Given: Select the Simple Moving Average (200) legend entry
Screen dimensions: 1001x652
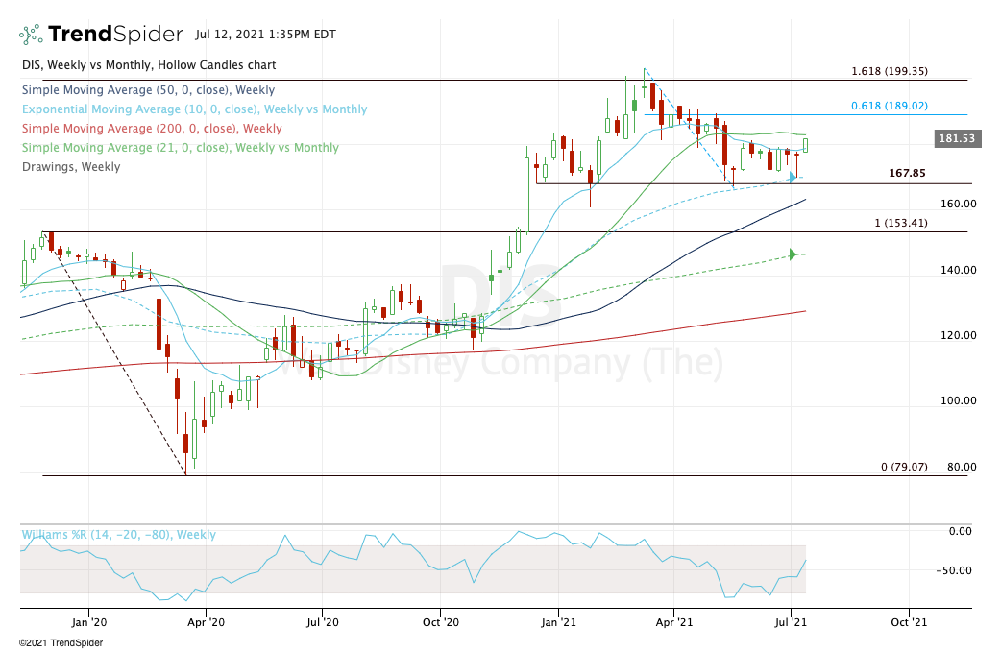Looking at the screenshot, I should pyautogui.click(x=152, y=129).
